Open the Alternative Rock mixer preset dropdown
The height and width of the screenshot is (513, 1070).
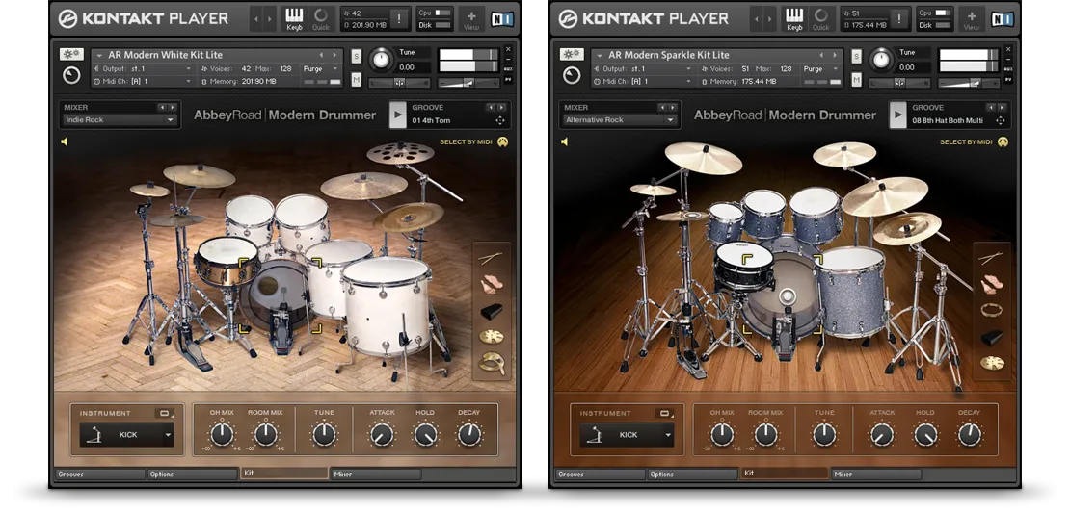[620, 120]
